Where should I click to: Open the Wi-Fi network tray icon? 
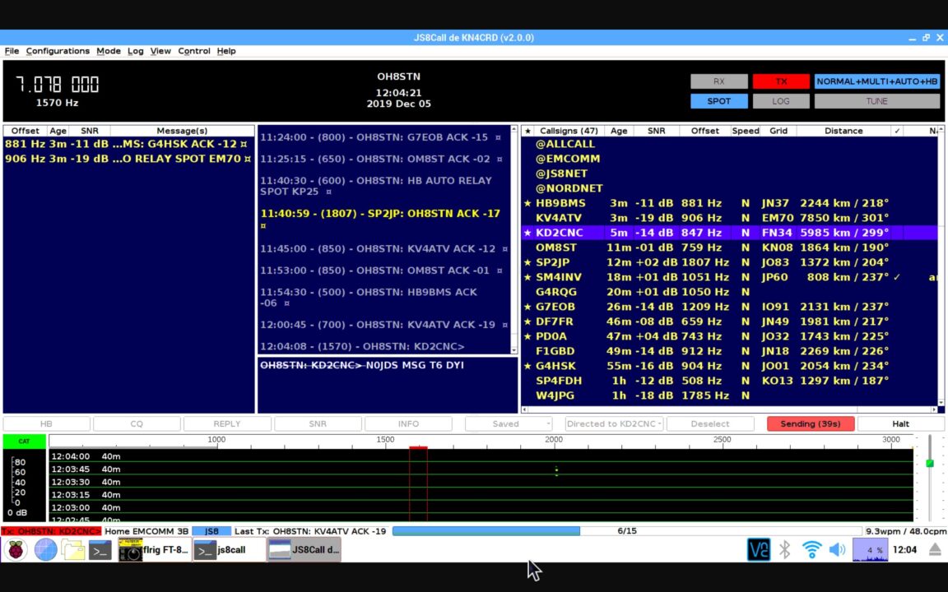click(x=811, y=550)
